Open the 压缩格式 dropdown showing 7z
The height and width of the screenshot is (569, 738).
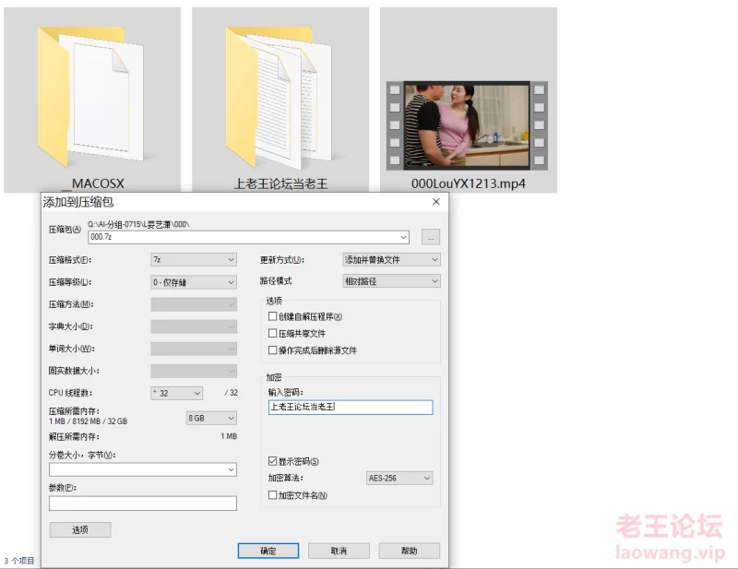tap(194, 260)
